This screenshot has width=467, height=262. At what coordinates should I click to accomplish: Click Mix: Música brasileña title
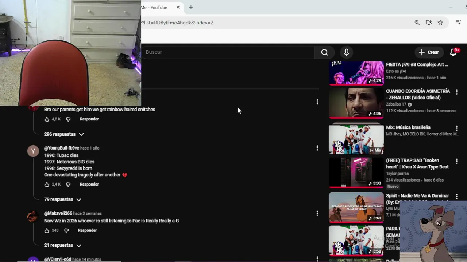click(x=408, y=128)
